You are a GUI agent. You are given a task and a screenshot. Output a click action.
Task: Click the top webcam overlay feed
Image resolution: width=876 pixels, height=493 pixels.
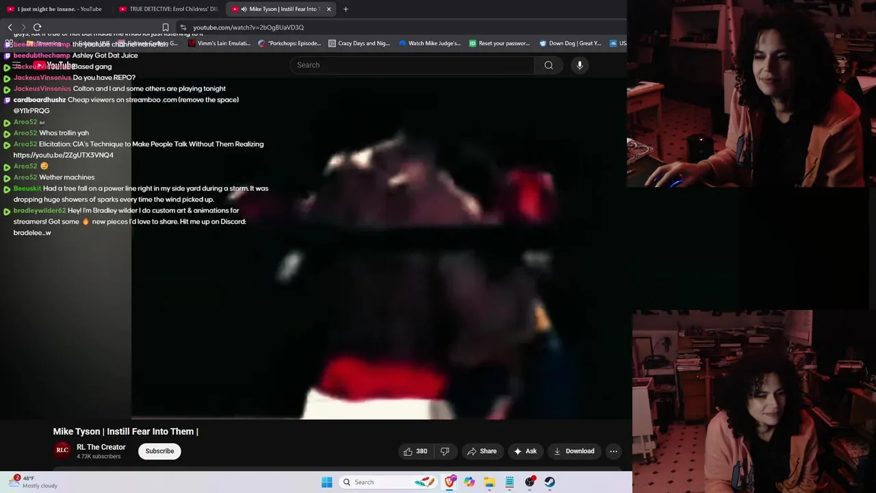click(x=751, y=93)
